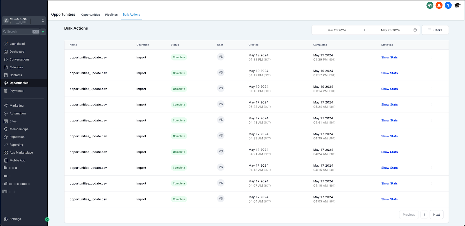Open the Settings gear icon
Image resolution: width=465 pixels, height=226 pixels.
(x=6, y=219)
